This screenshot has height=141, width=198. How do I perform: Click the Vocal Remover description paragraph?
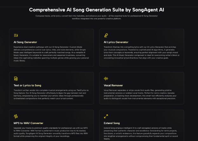tap(140, 94)
